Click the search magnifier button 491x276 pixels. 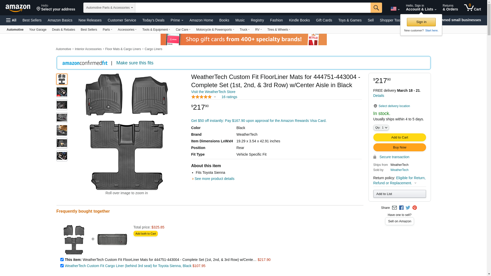point(376,8)
